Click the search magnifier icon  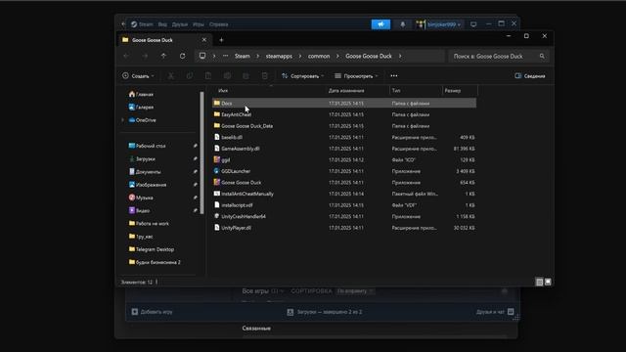542,57
